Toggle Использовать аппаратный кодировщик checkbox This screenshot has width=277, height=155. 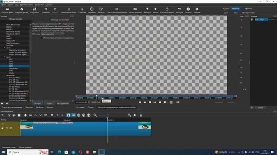point(42,38)
